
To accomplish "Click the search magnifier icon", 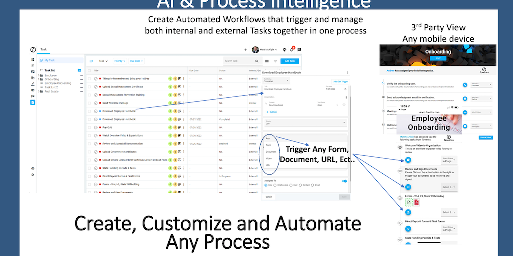I will (x=257, y=61).
